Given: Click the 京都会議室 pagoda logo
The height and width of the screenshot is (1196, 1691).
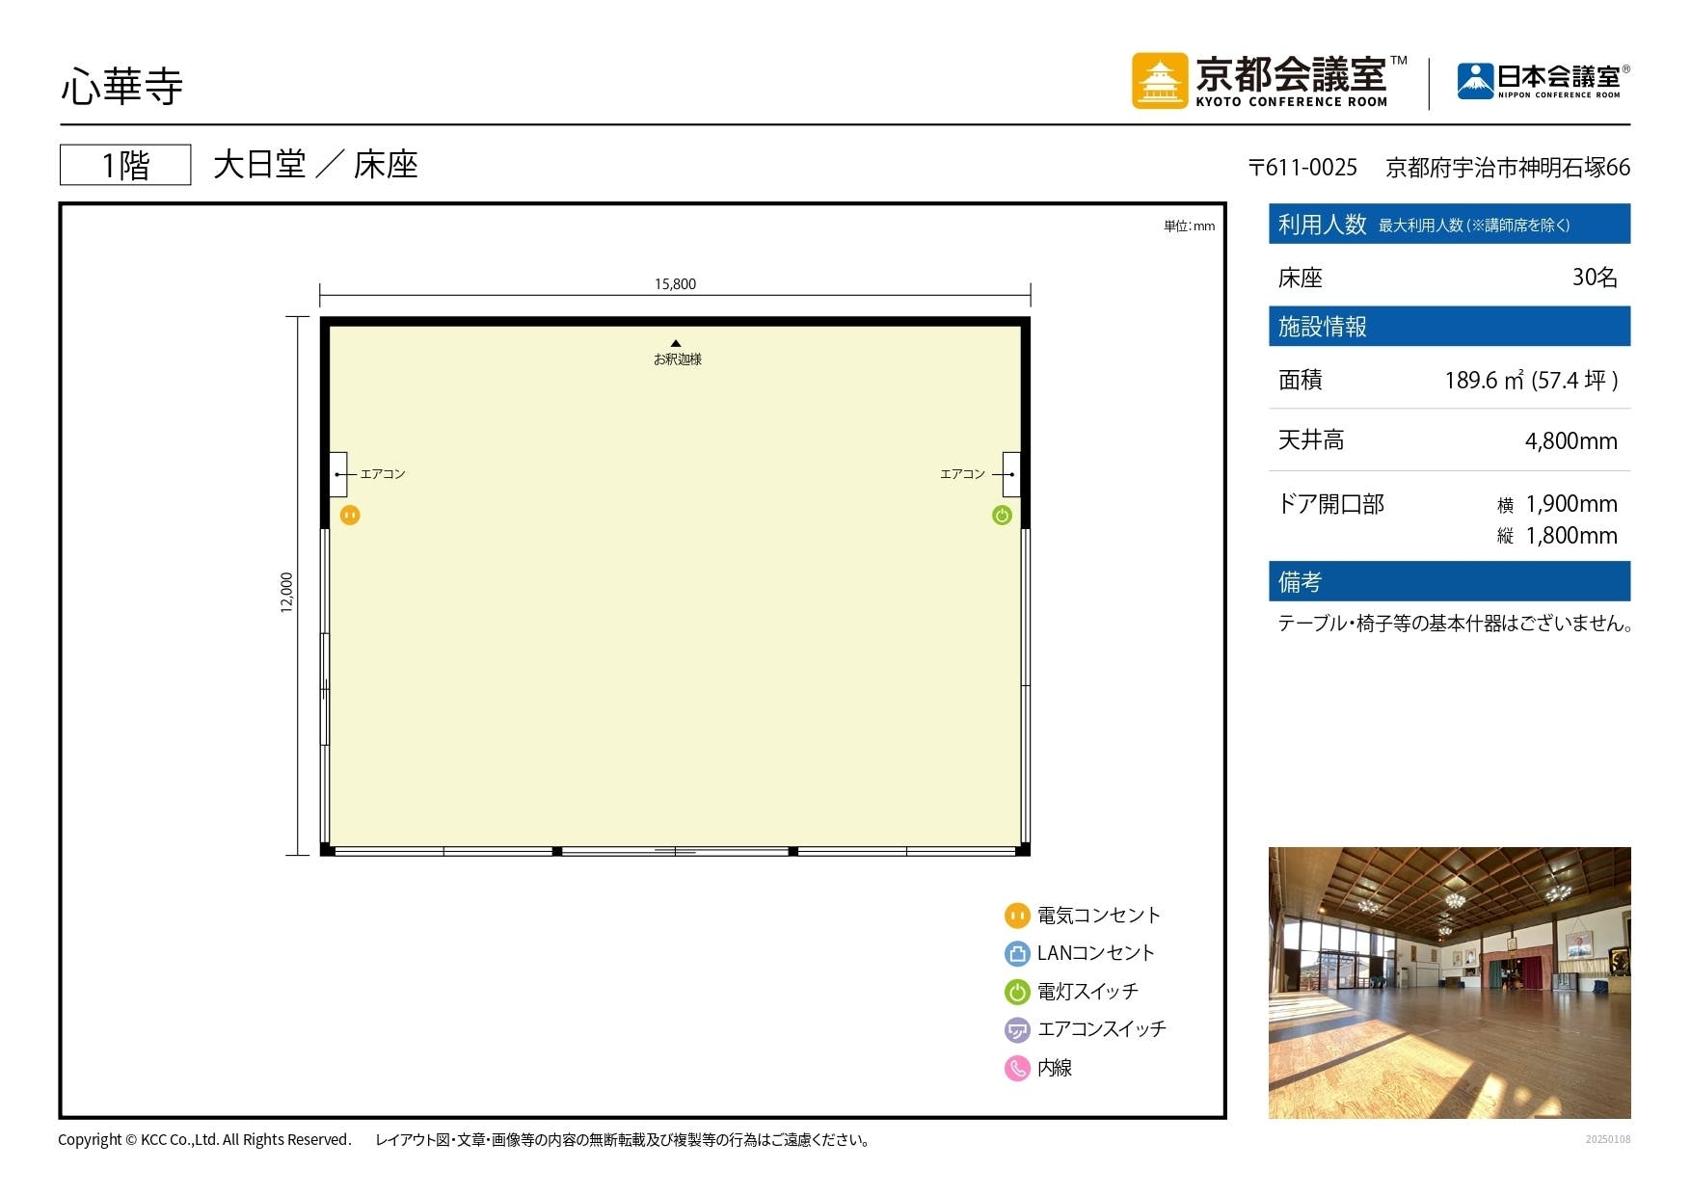Looking at the screenshot, I should (1159, 83).
